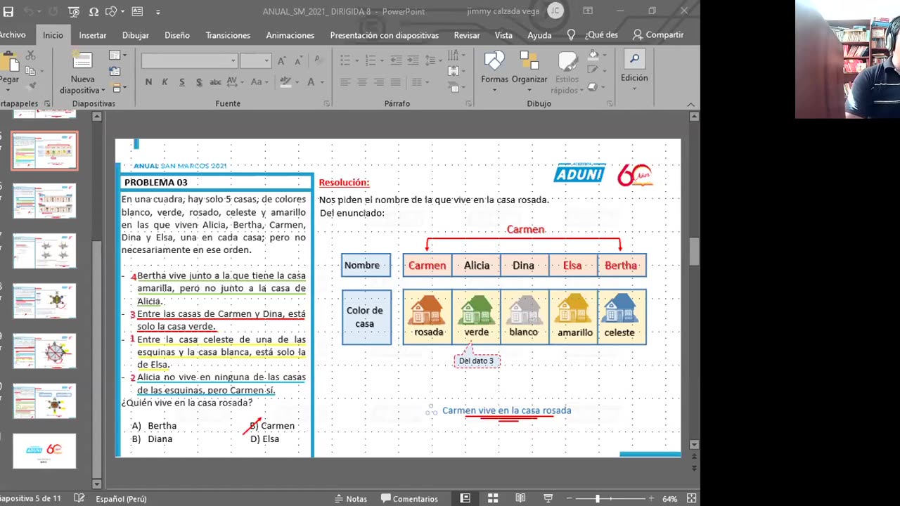The height and width of the screenshot is (506, 900).
Task: Switch to the Animaciones tab
Action: click(x=290, y=35)
